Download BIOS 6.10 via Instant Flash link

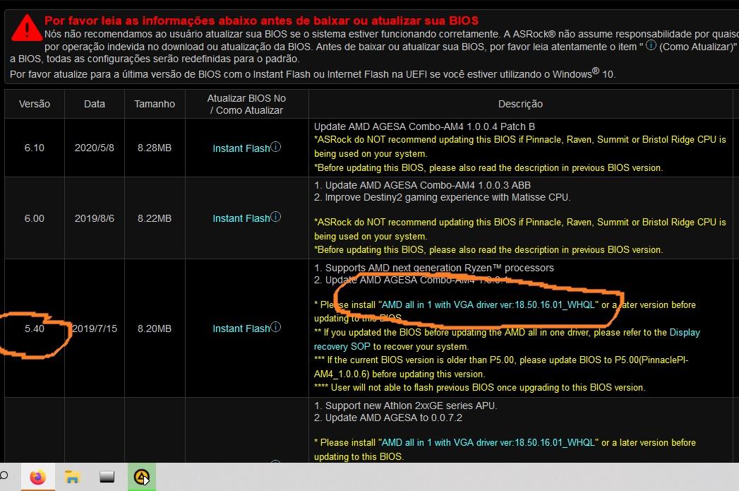point(241,148)
